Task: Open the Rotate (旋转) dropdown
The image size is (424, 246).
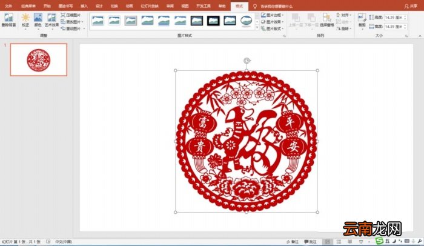Action: tap(343, 28)
